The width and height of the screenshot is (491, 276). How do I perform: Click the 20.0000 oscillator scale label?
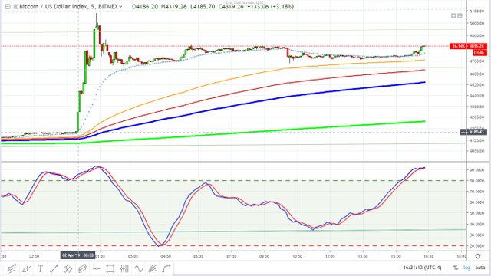pyautogui.click(x=476, y=246)
